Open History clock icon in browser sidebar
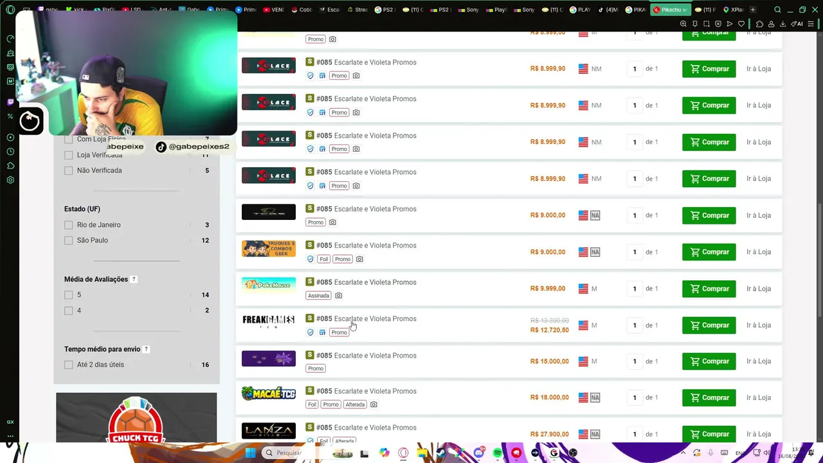This screenshot has height=463, width=823. 10,152
